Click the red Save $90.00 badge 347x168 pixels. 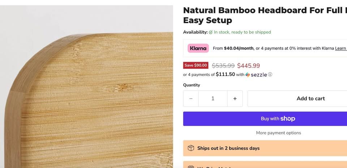pos(196,65)
